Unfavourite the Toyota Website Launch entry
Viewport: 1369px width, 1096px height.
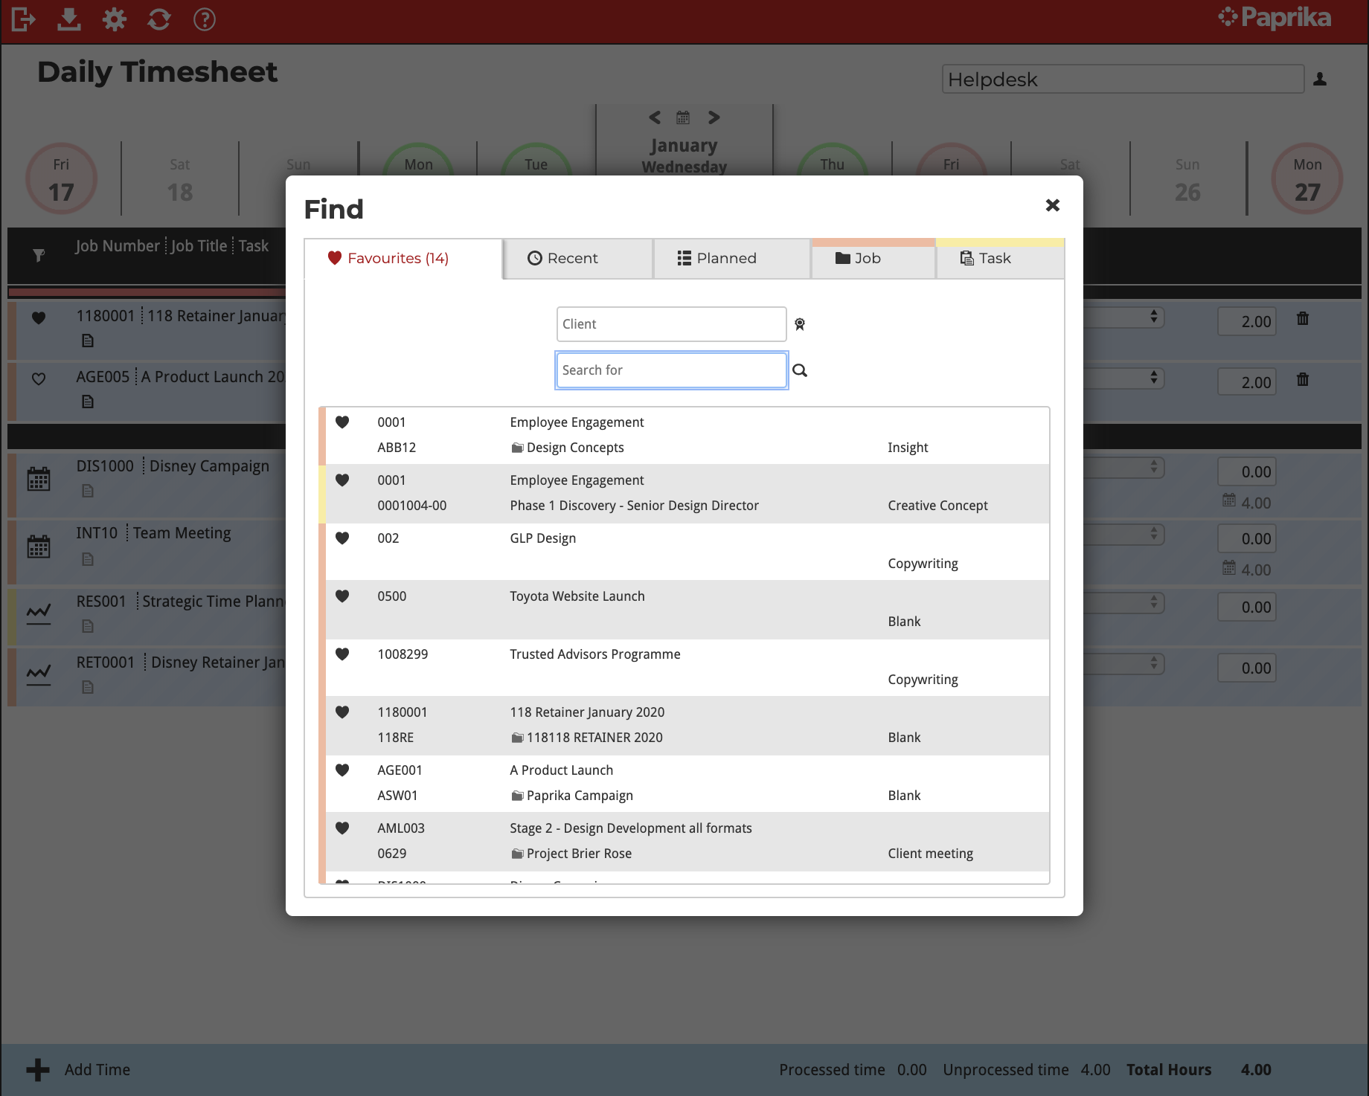point(342,596)
